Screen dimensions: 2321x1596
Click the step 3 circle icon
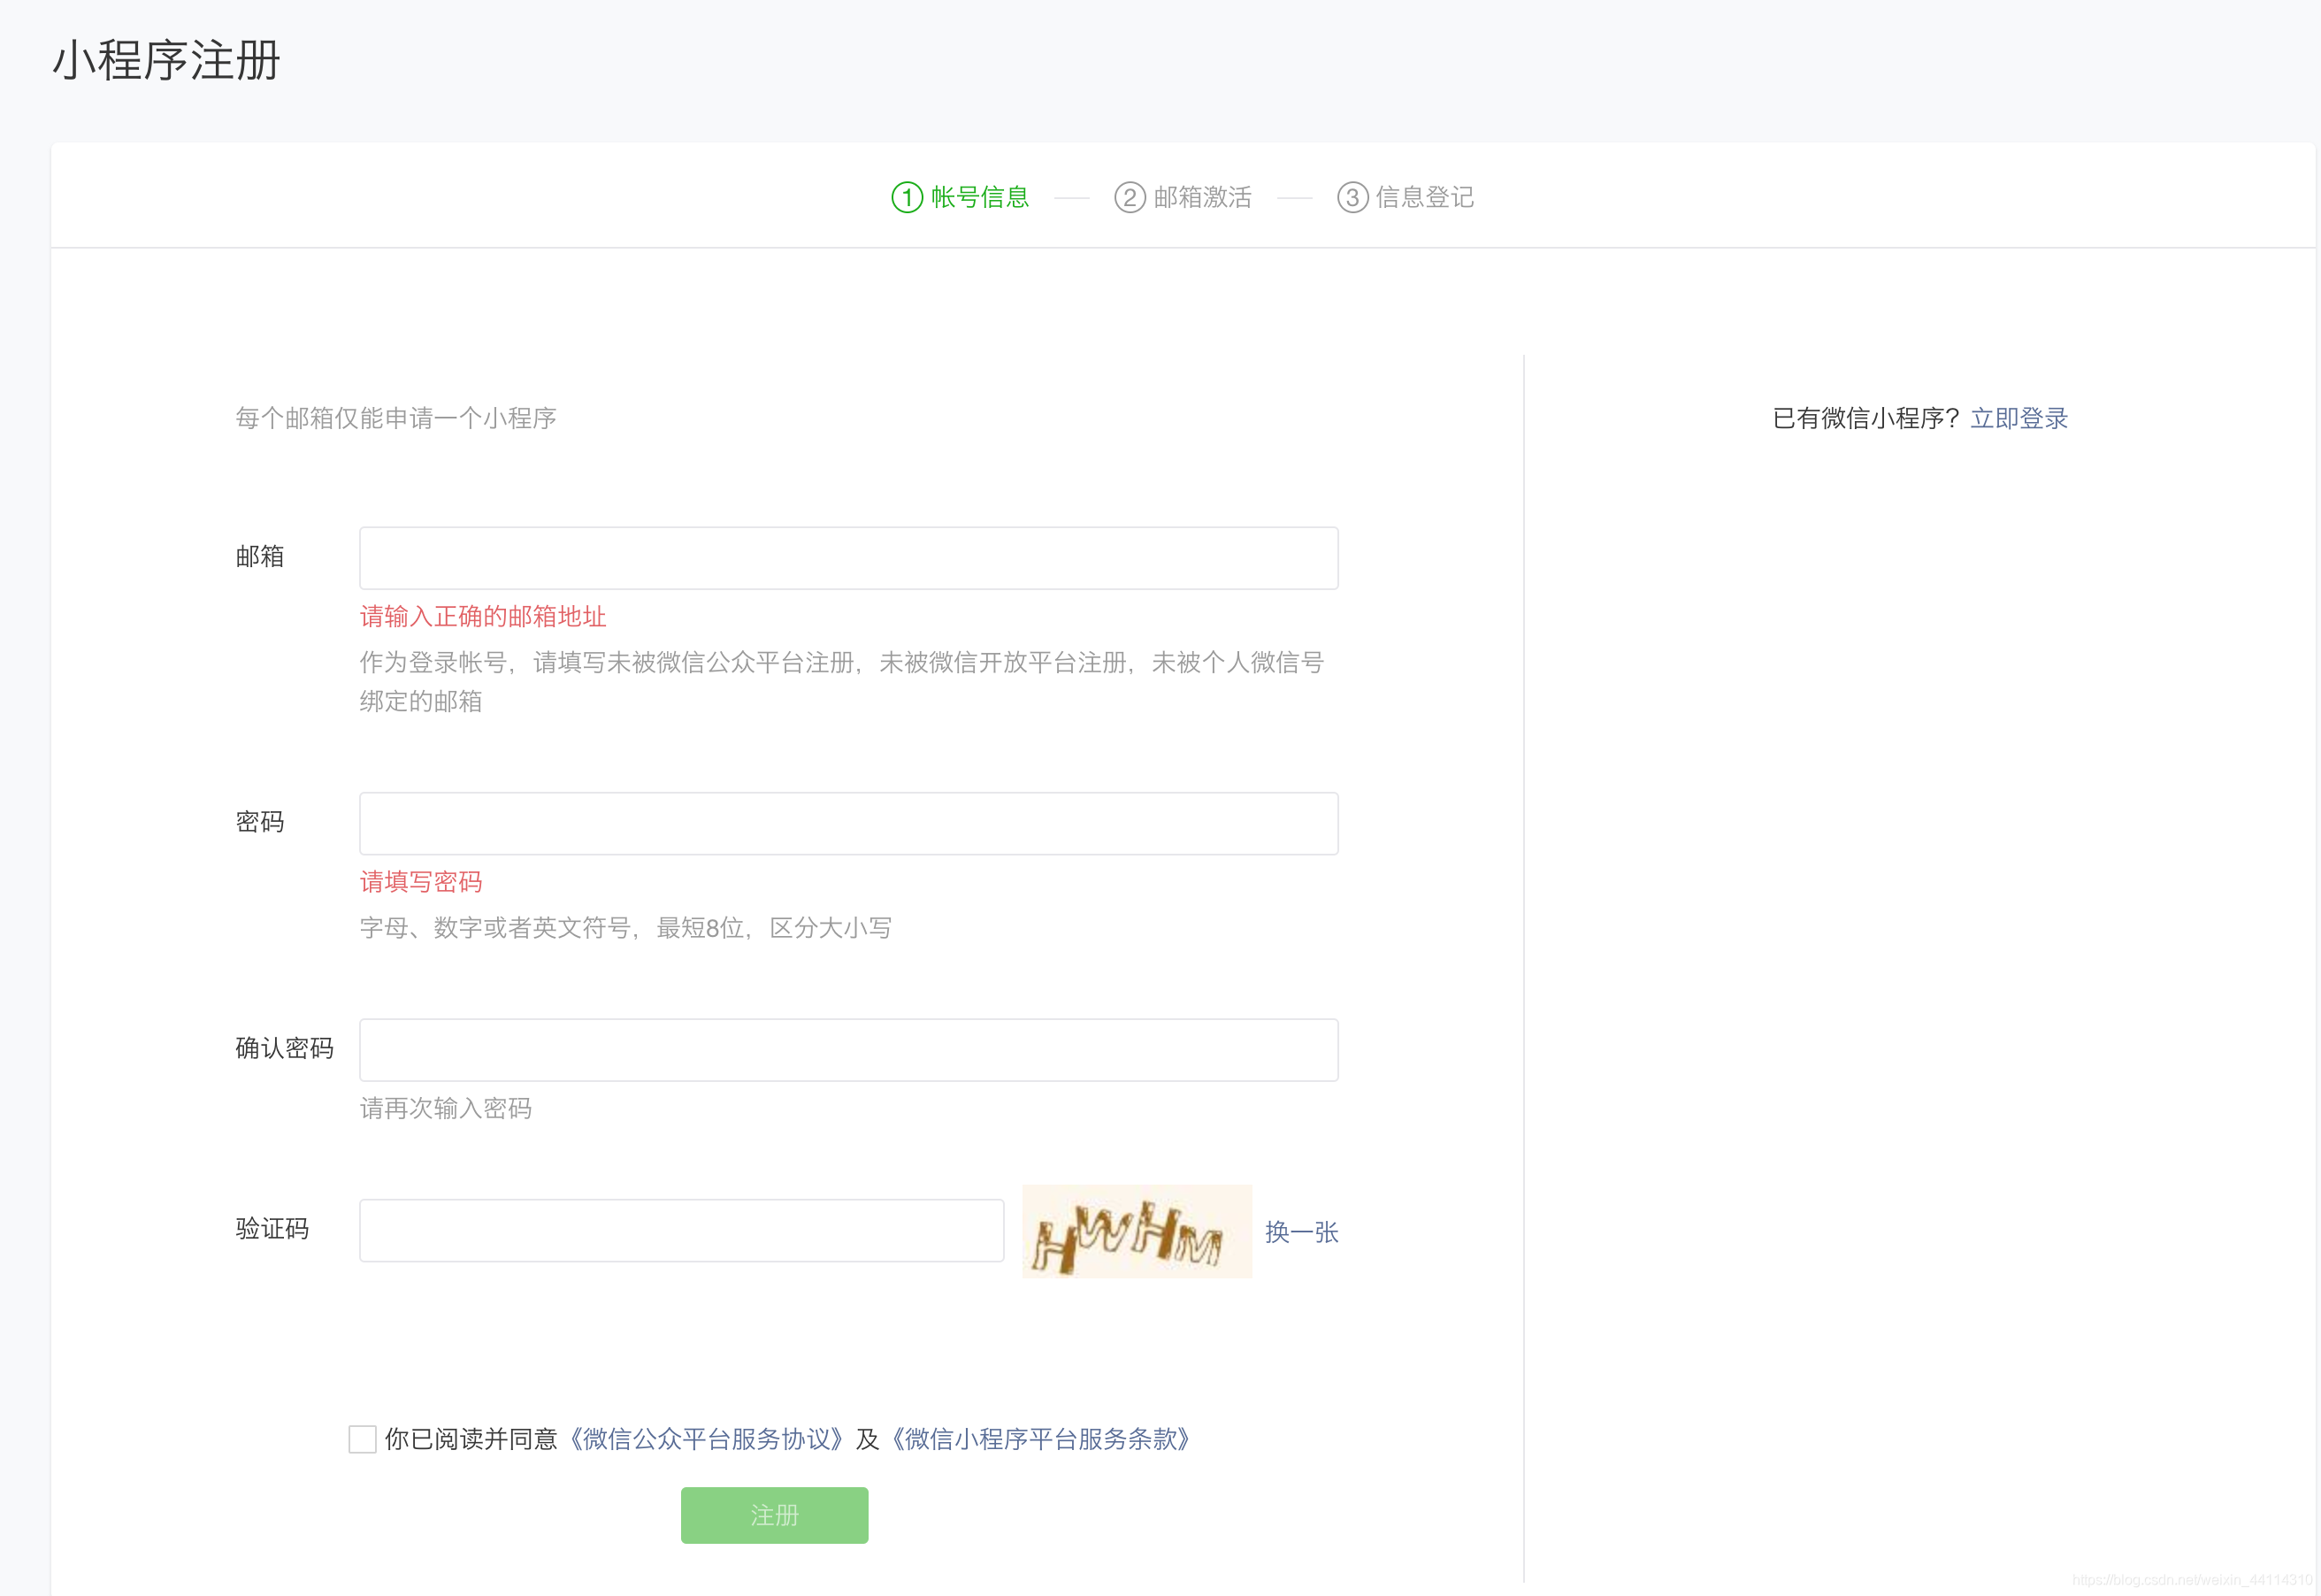[x=1352, y=197]
